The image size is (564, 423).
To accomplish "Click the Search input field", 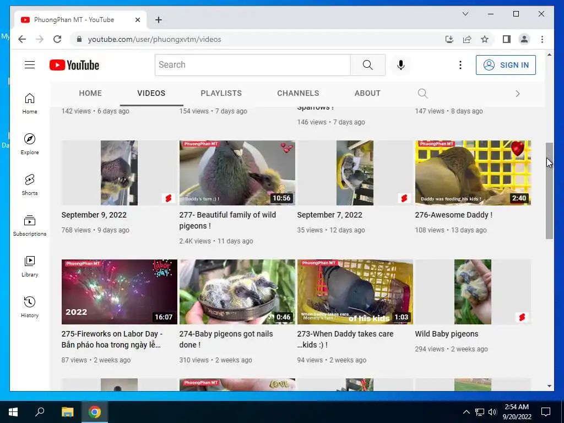I will click(252, 65).
